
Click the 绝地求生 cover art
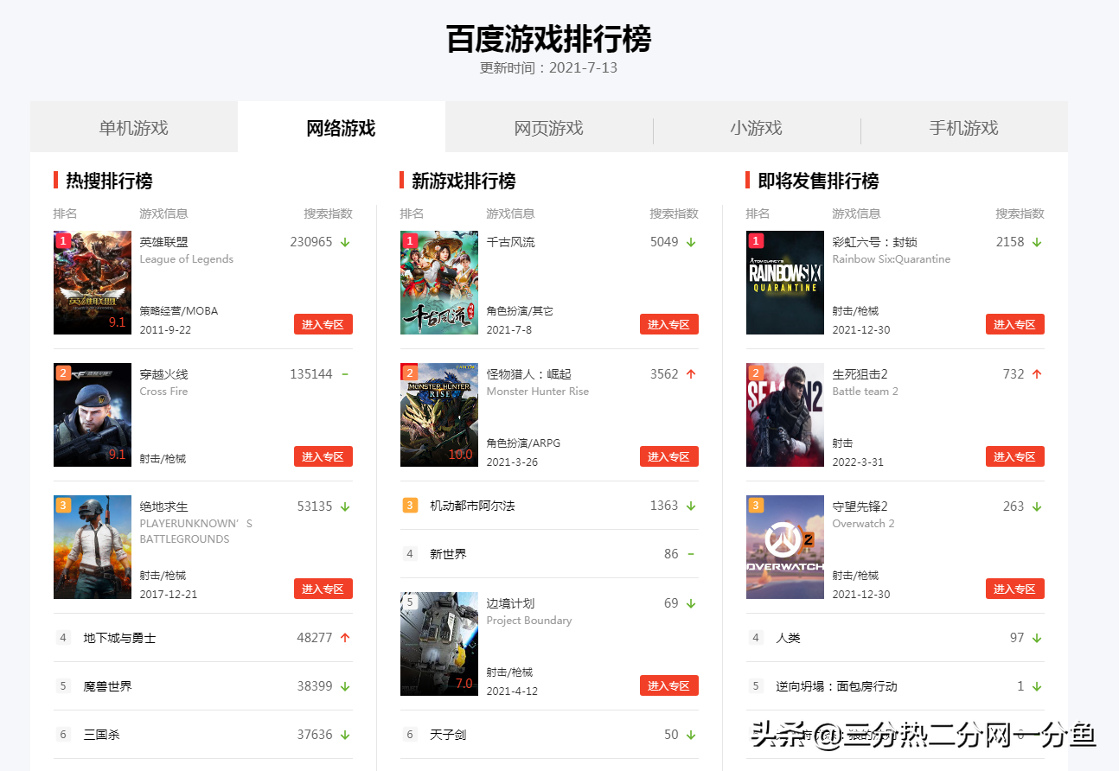(93, 547)
